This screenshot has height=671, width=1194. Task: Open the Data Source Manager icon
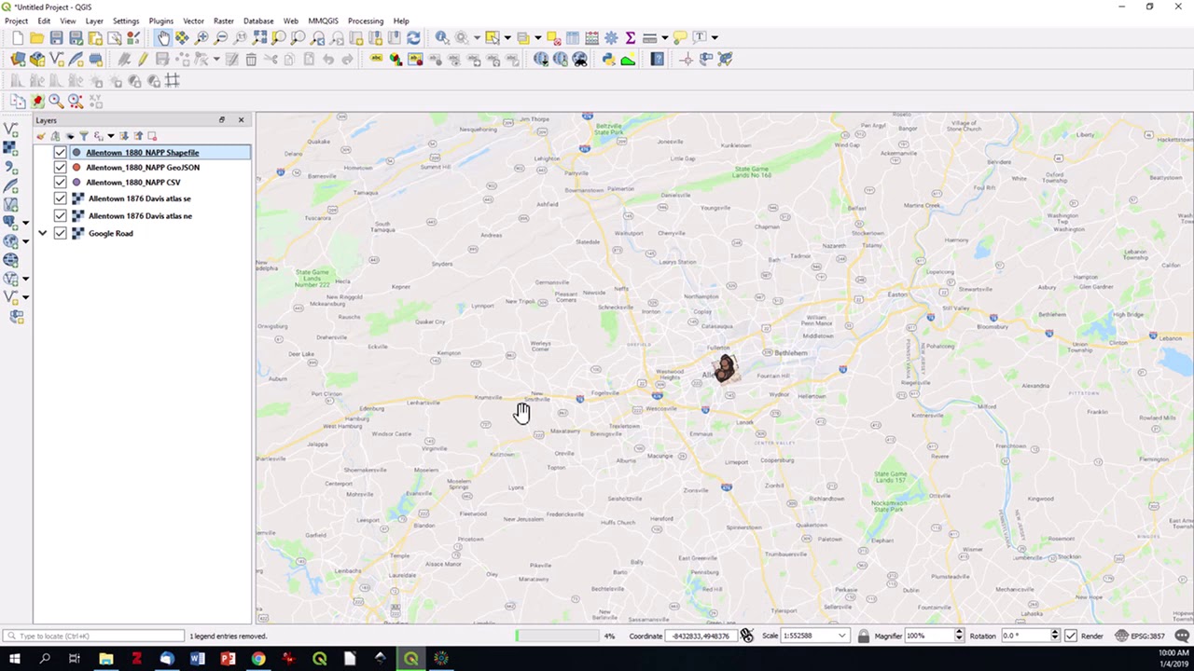pos(18,59)
